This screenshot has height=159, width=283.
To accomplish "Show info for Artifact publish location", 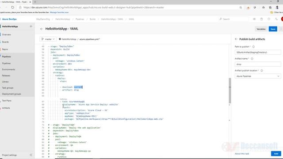I will pyautogui.click(x=261, y=71).
